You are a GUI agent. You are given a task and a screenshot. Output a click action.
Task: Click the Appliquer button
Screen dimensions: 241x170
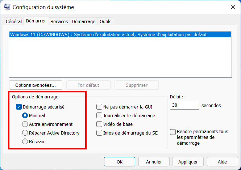(x=188, y=162)
